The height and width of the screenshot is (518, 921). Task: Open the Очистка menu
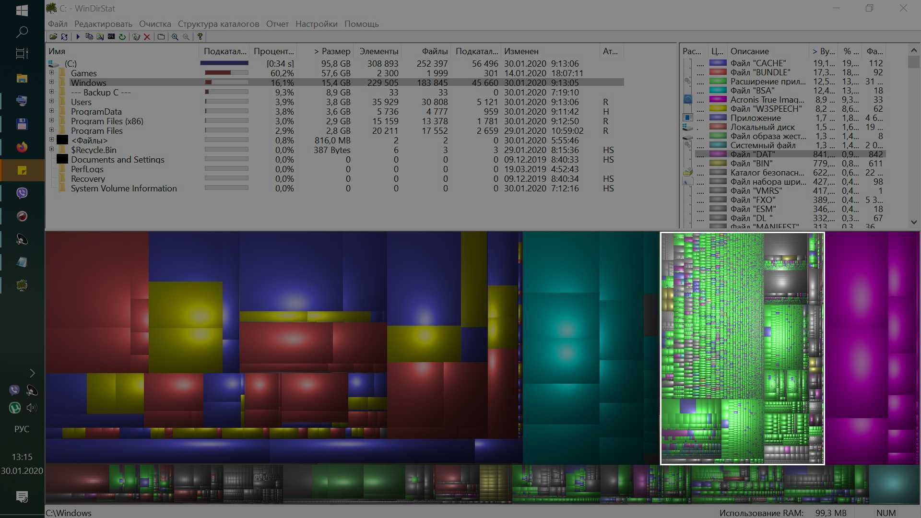click(154, 24)
